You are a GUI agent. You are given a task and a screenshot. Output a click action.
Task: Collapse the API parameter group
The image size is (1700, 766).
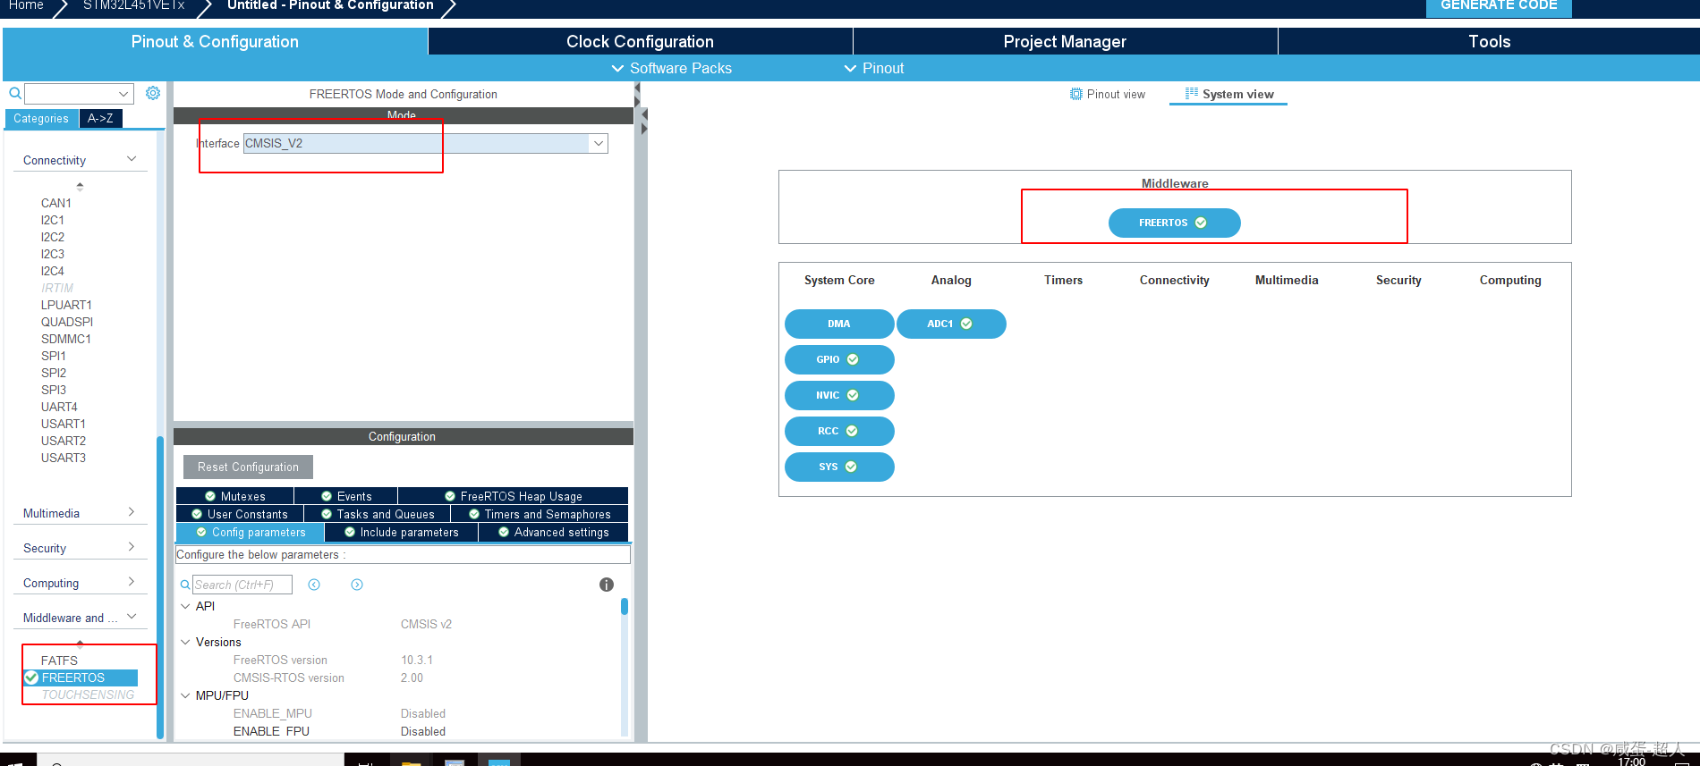[x=185, y=606]
